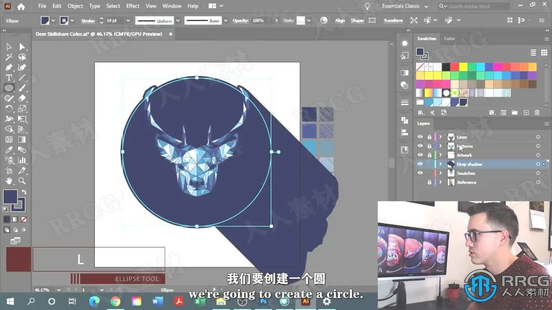The width and height of the screenshot is (552, 310).
Task: Unlock the Lines layer
Action: pyautogui.click(x=429, y=137)
